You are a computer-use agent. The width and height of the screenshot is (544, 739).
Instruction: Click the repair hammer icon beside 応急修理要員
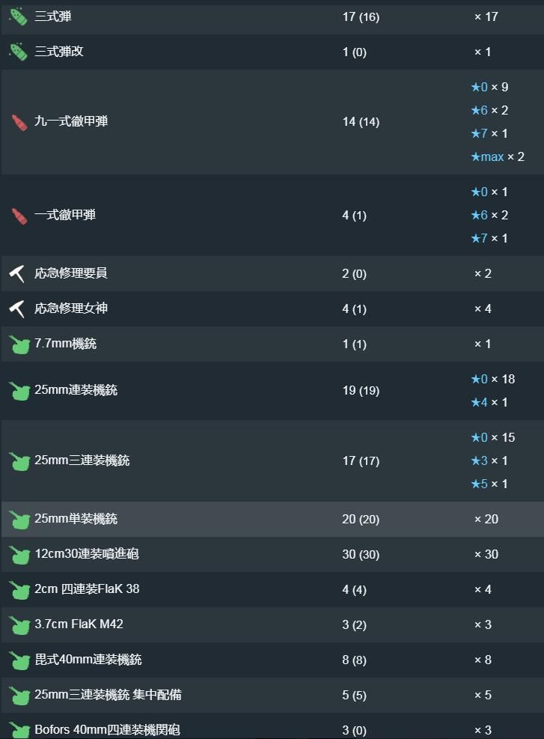(17, 273)
